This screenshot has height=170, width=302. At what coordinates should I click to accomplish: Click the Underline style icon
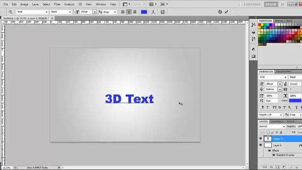(x=296, y=107)
